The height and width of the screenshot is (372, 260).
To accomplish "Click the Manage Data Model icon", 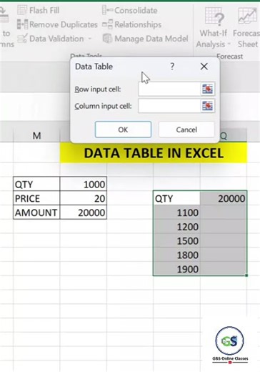I will click(x=107, y=39).
